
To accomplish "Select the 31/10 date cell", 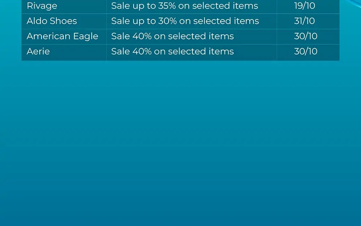I will click(308, 21).
